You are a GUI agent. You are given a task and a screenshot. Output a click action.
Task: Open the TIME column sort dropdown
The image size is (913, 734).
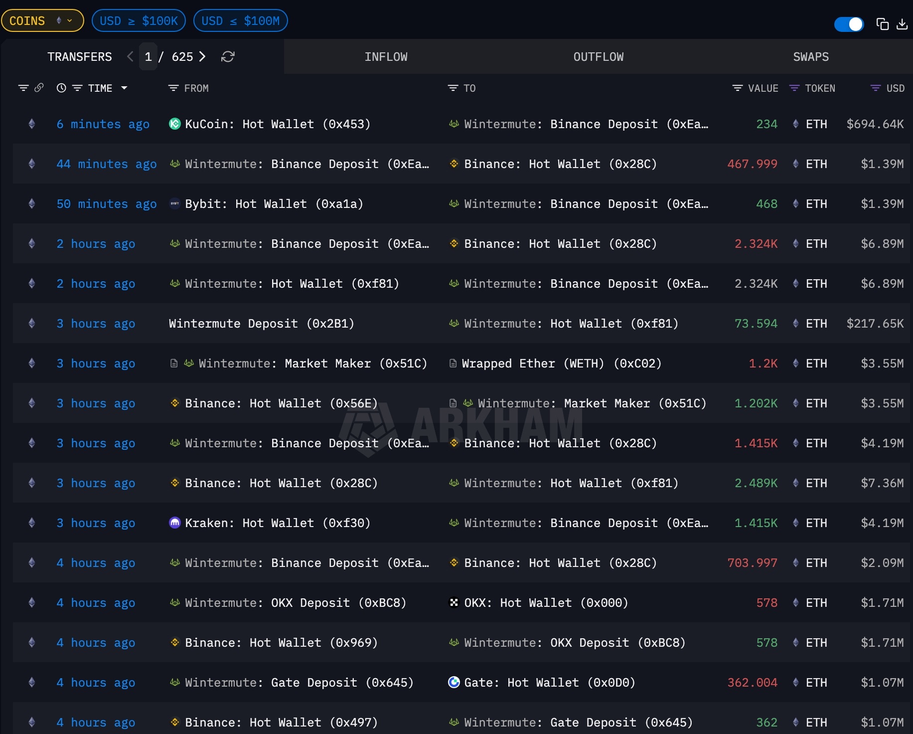tap(124, 88)
